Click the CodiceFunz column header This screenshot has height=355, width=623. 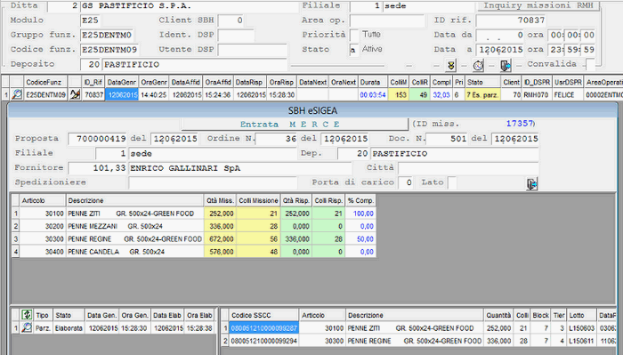45,82
